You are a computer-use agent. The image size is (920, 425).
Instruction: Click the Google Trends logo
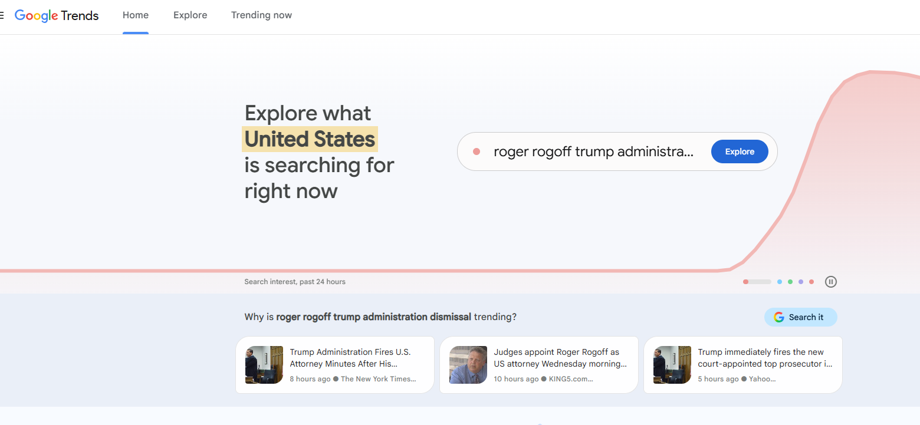57,15
